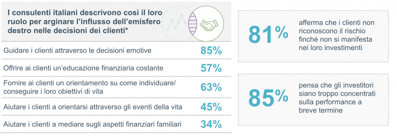Click the purple striped overlap between circles
The width and height of the screenshot is (397, 140).
pos(193,23)
